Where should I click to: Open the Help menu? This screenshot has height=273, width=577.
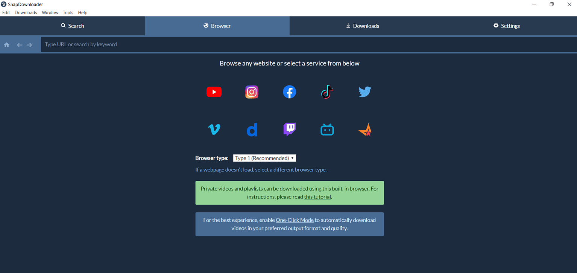point(83,12)
